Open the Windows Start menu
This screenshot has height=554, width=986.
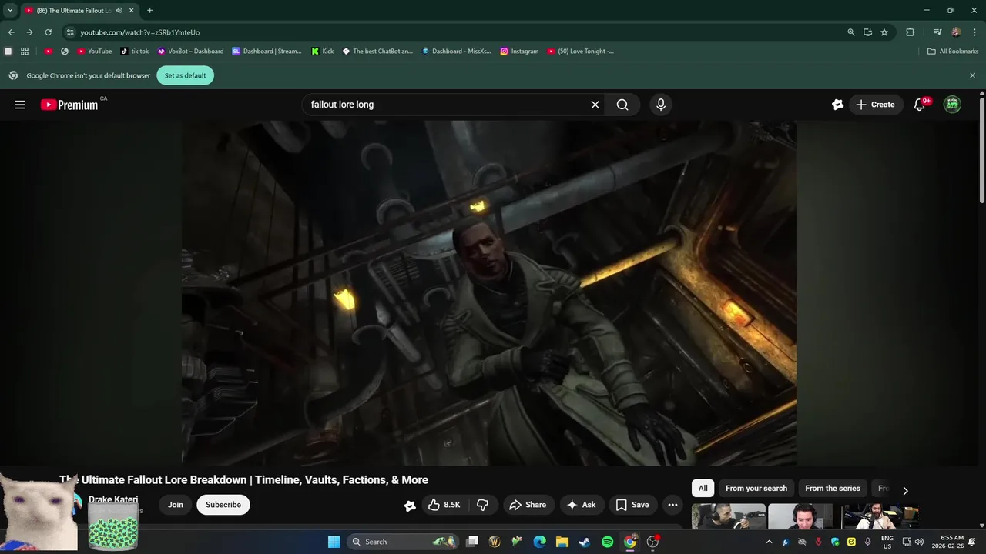click(334, 542)
